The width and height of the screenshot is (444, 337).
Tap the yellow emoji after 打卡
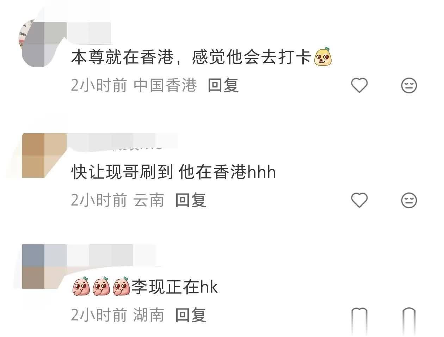point(323,57)
